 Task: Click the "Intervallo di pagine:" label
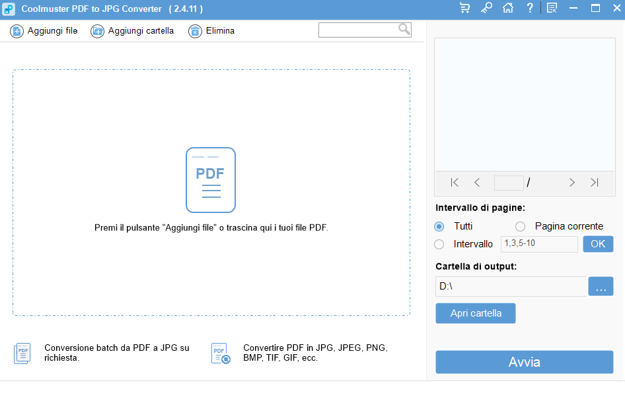(x=480, y=208)
